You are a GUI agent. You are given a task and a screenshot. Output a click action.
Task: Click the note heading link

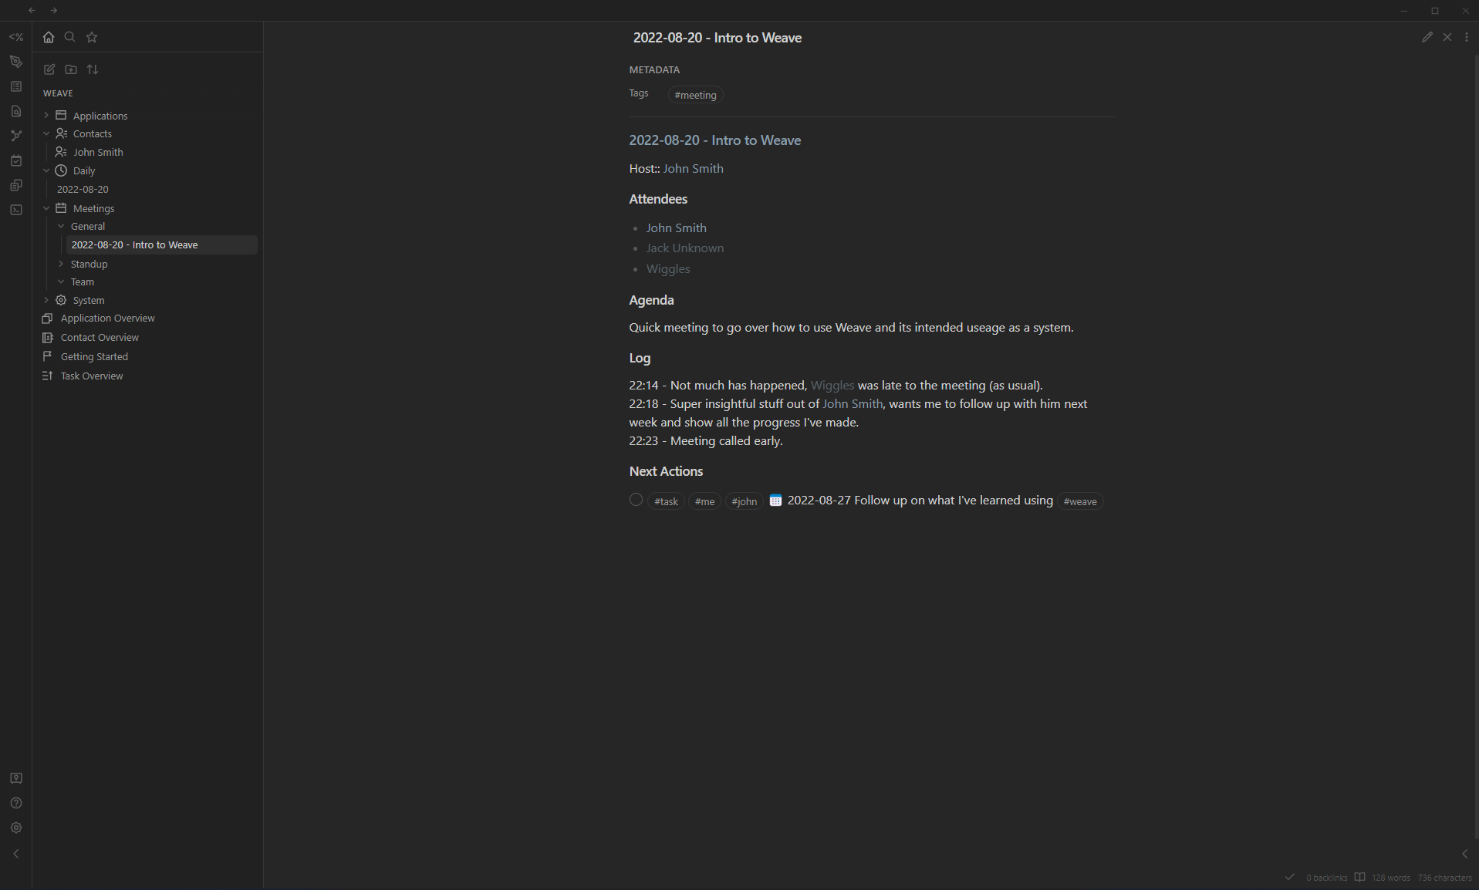tap(714, 140)
